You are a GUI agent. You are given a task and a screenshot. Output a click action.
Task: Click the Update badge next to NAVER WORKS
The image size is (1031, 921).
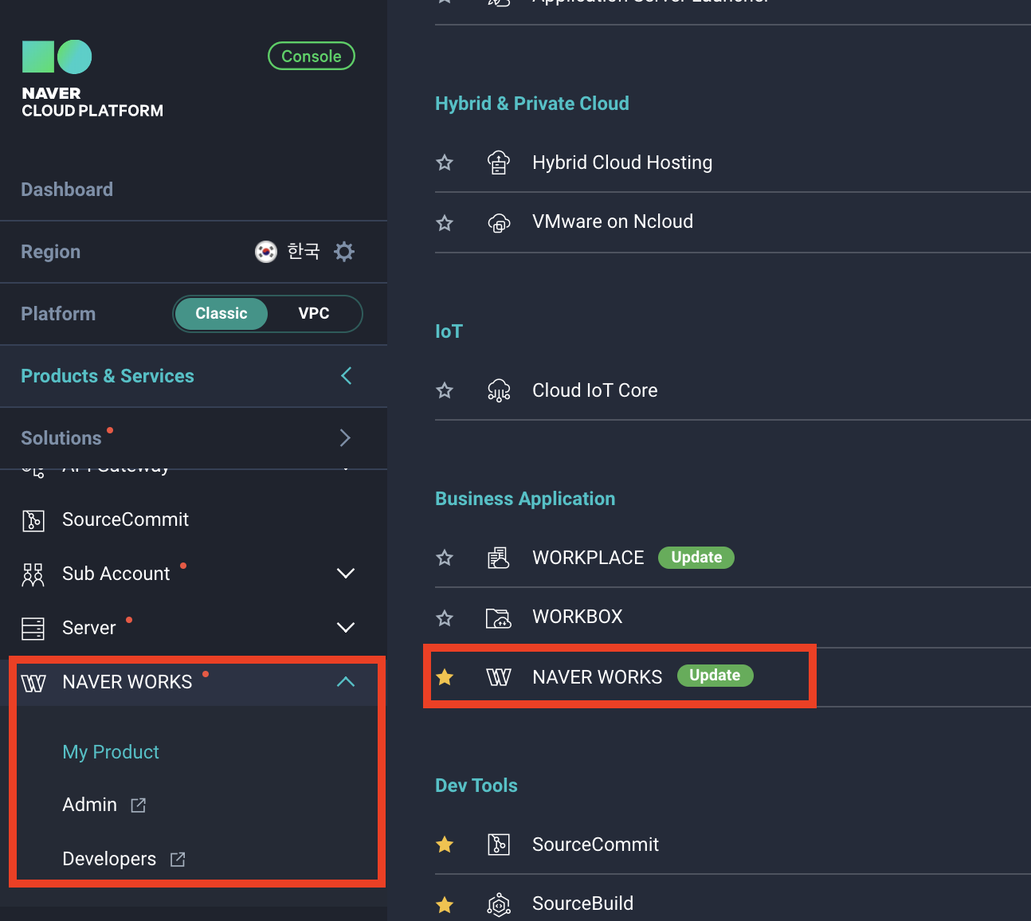tap(715, 676)
